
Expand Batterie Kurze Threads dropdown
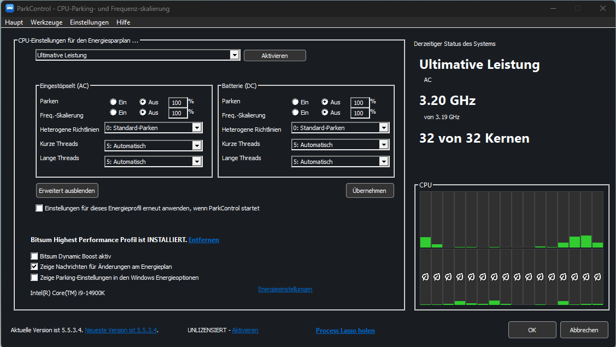coord(384,145)
